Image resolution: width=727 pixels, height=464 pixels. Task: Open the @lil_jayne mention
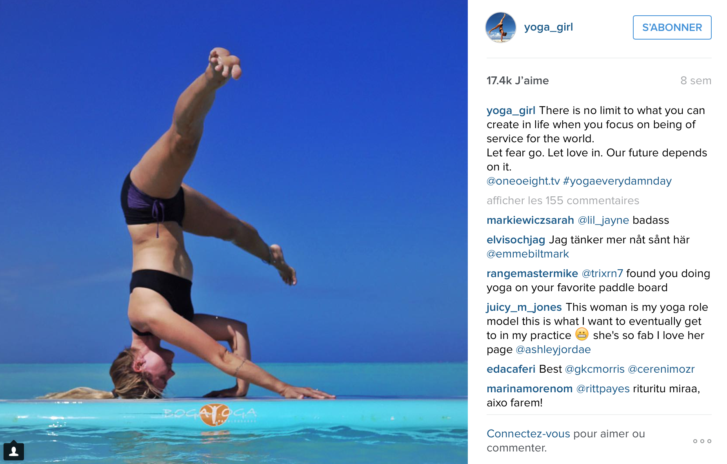pyautogui.click(x=603, y=220)
